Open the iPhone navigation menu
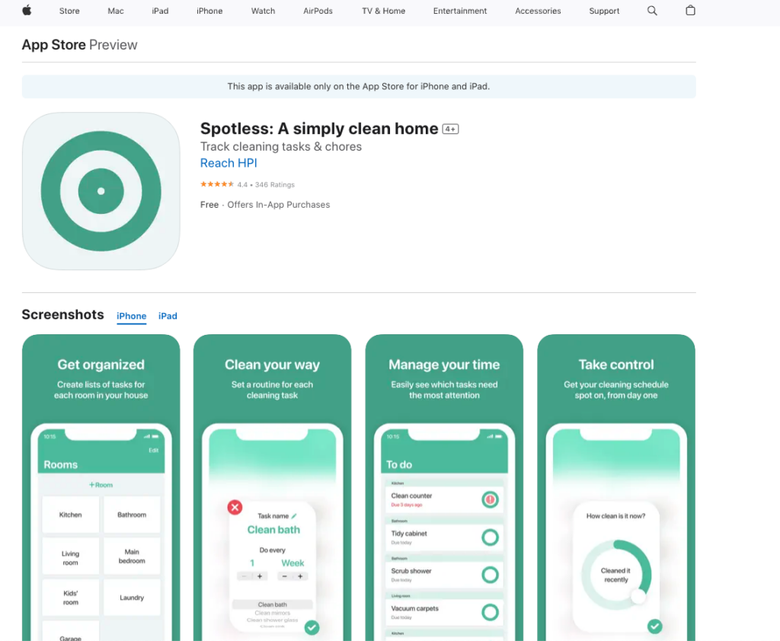Screen dimensions: 780x641 coord(209,11)
